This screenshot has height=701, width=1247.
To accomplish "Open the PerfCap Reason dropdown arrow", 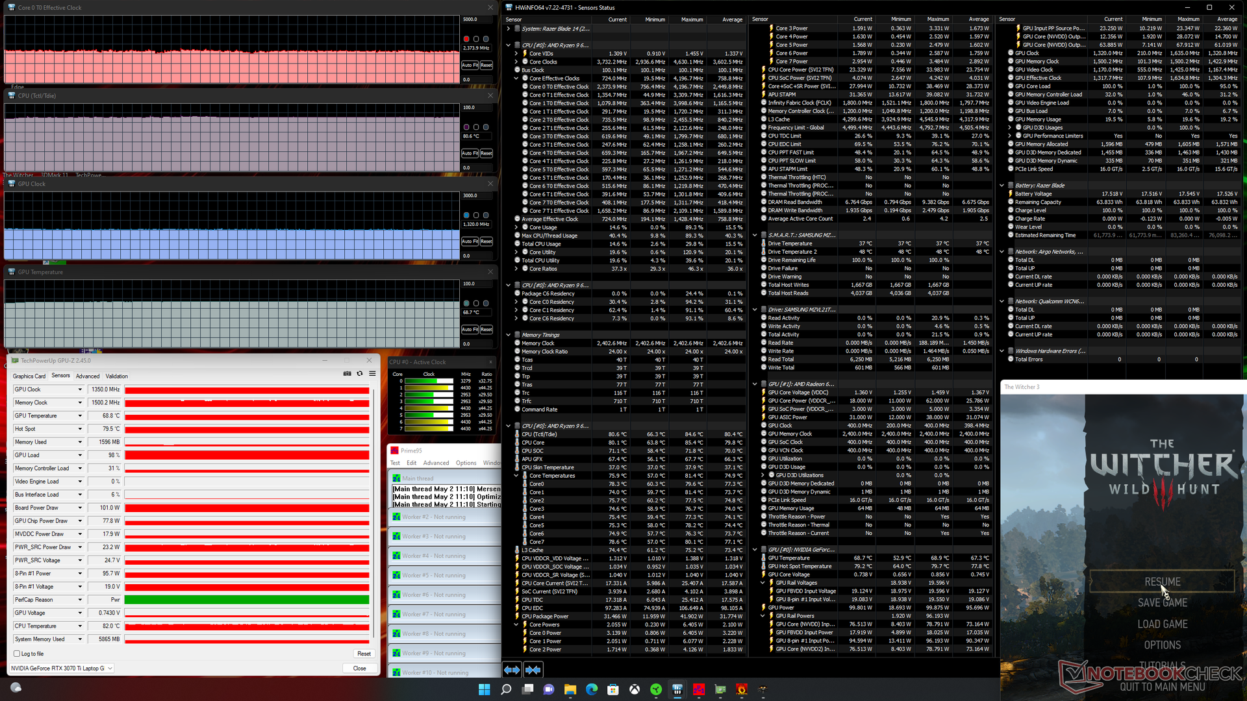I will (80, 600).
